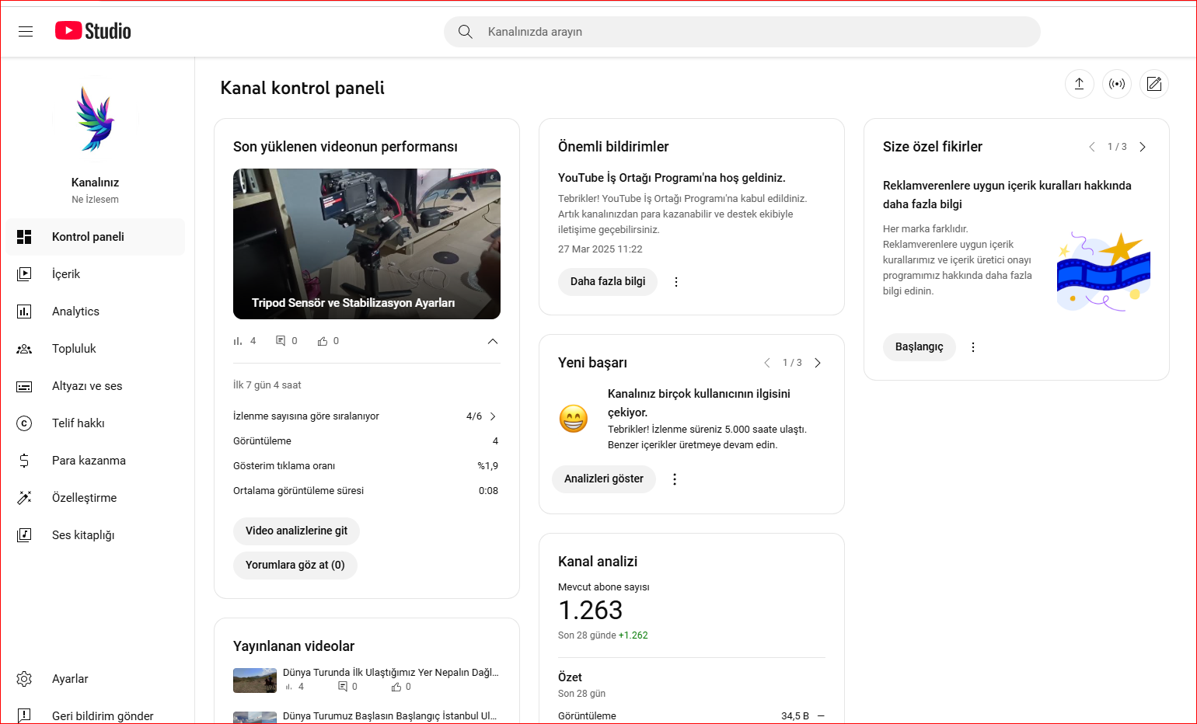Image resolution: width=1197 pixels, height=724 pixels.
Task: Click the Gösterim tıklama oranı %1,9 value
Action: [488, 466]
